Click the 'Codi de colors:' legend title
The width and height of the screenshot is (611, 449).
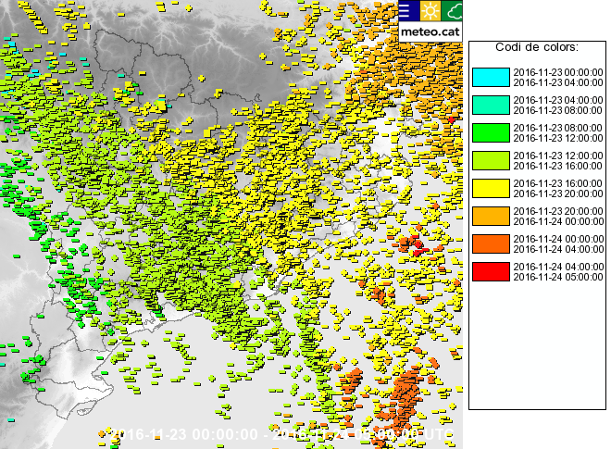(x=537, y=47)
